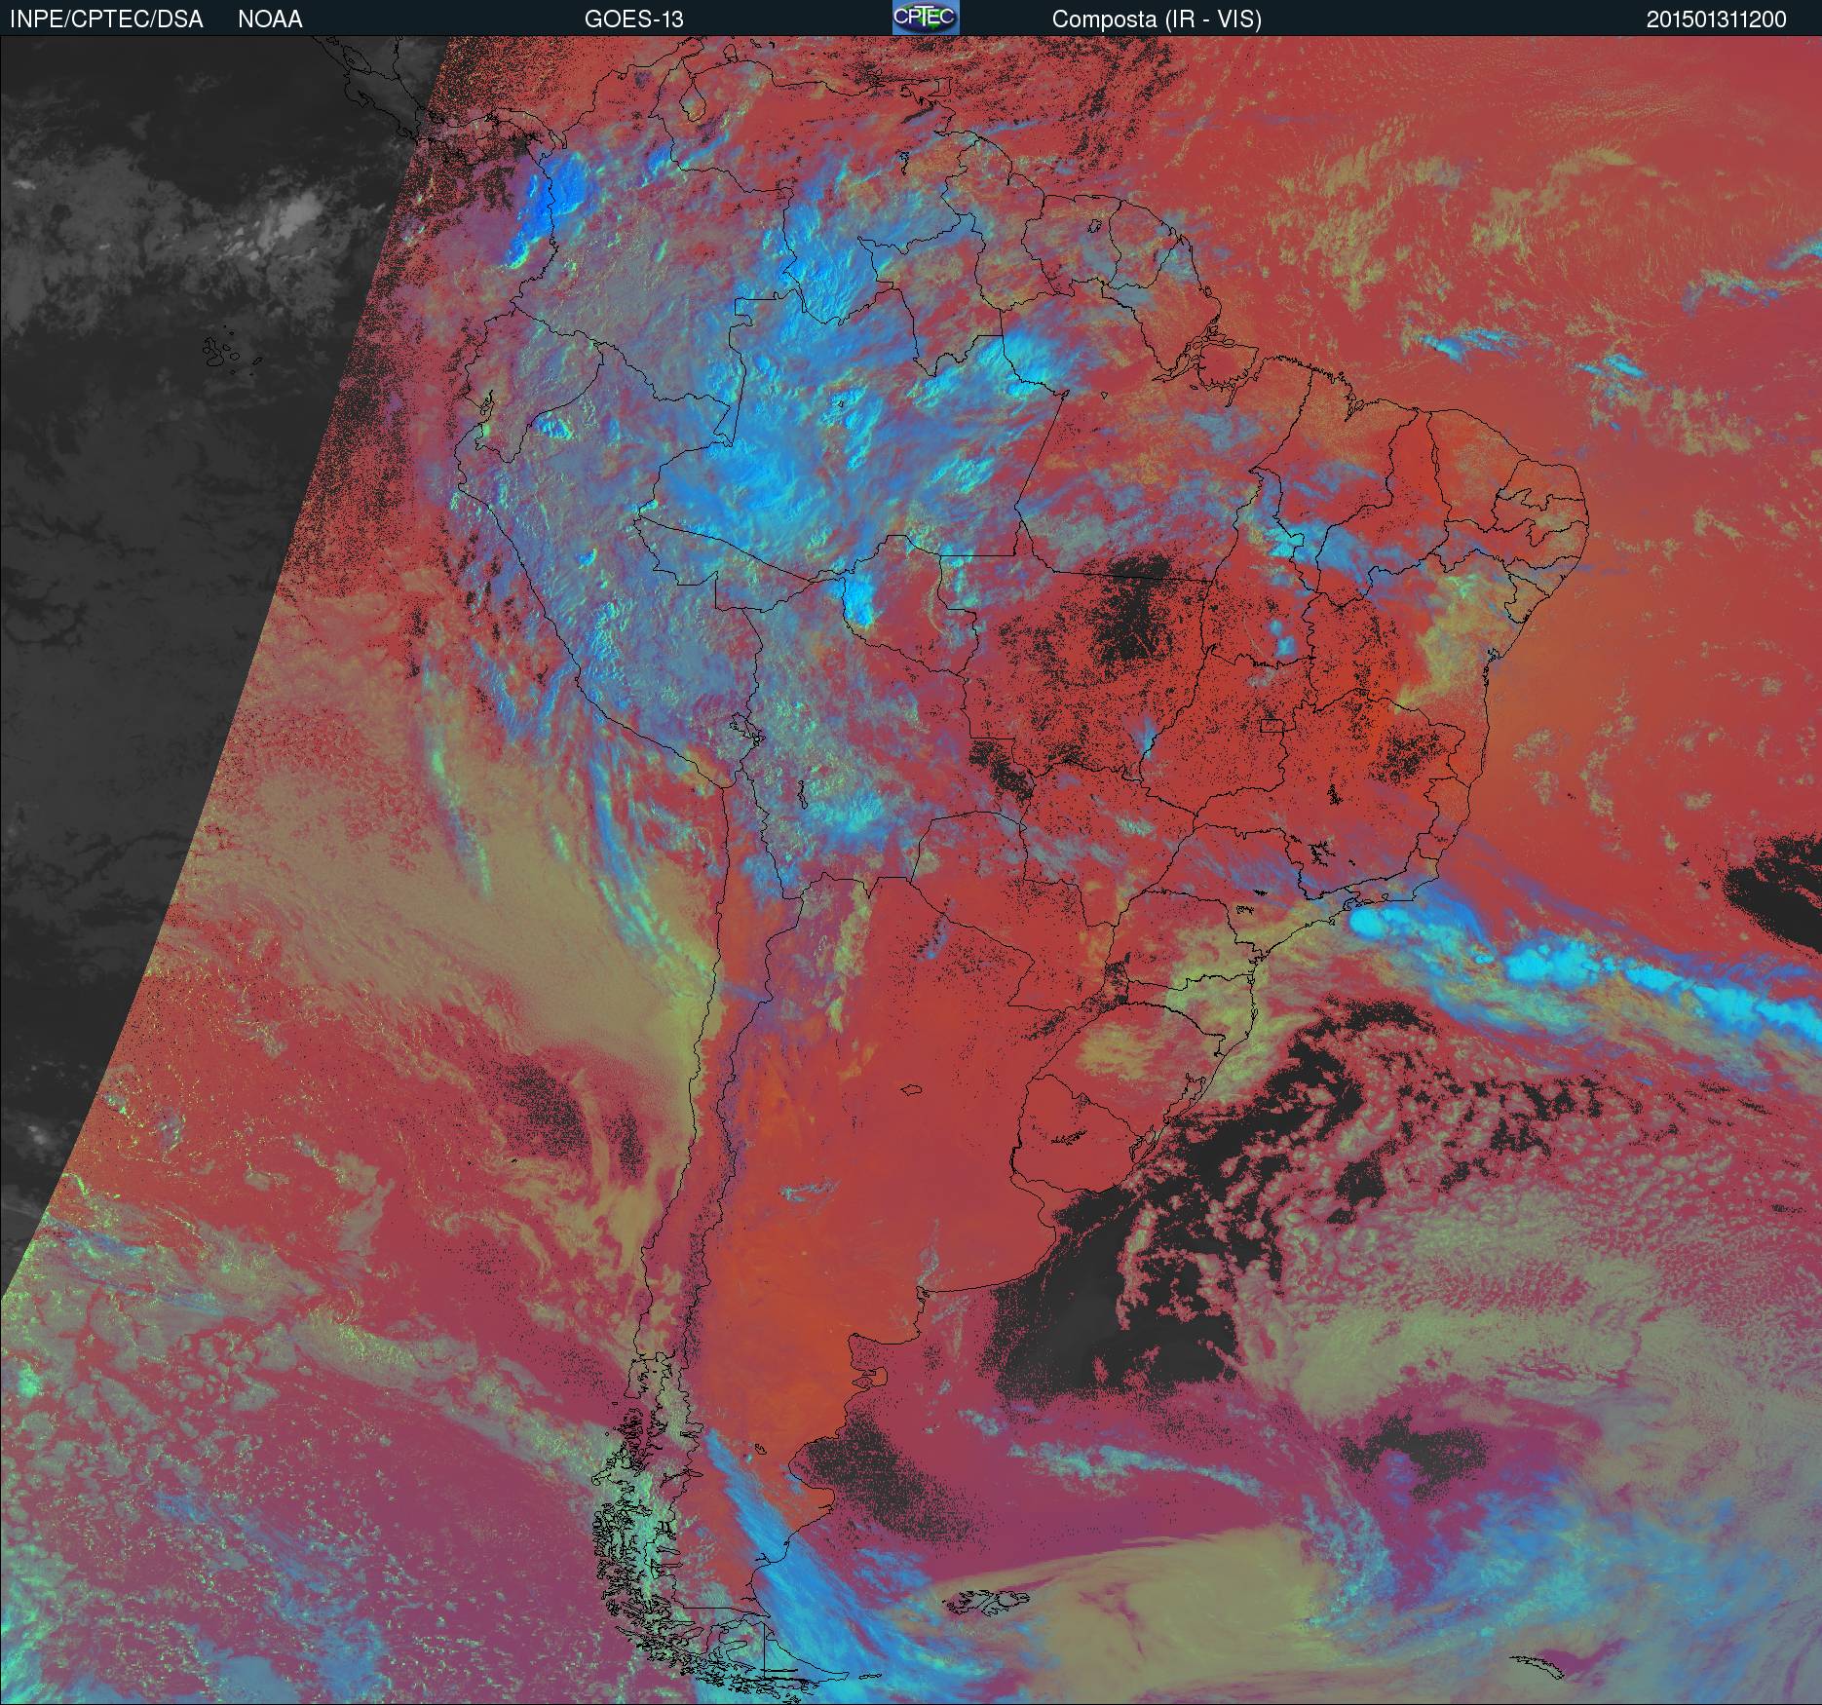The width and height of the screenshot is (1822, 1705).
Task: Click the INPE/CPTEC/DSA header text
Action: 106,19
